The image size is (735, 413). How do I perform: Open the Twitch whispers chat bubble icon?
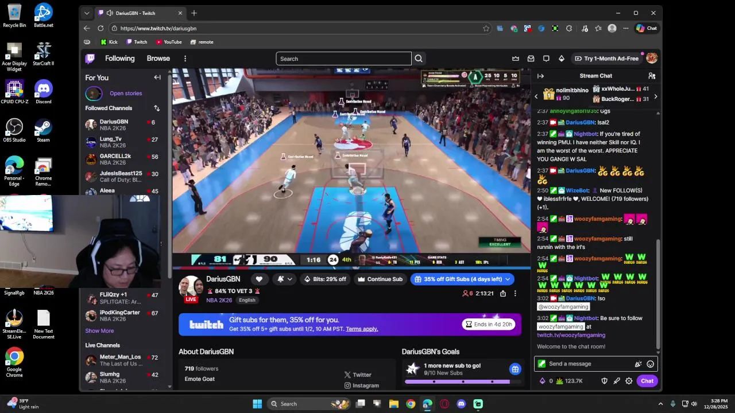coord(546,59)
